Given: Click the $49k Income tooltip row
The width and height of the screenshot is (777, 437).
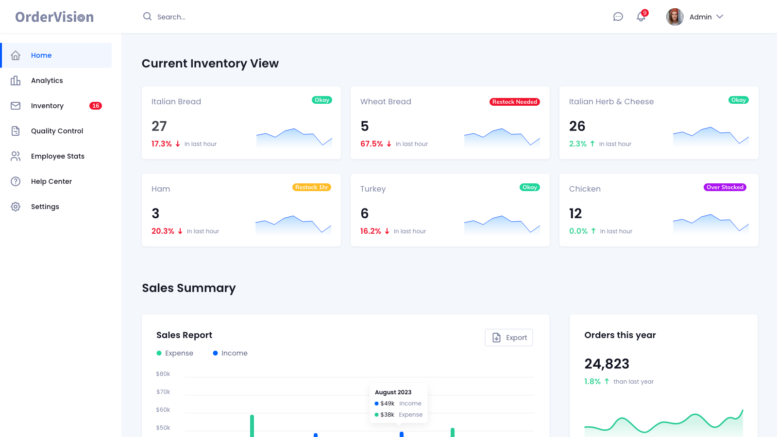Looking at the screenshot, I should 398,404.
